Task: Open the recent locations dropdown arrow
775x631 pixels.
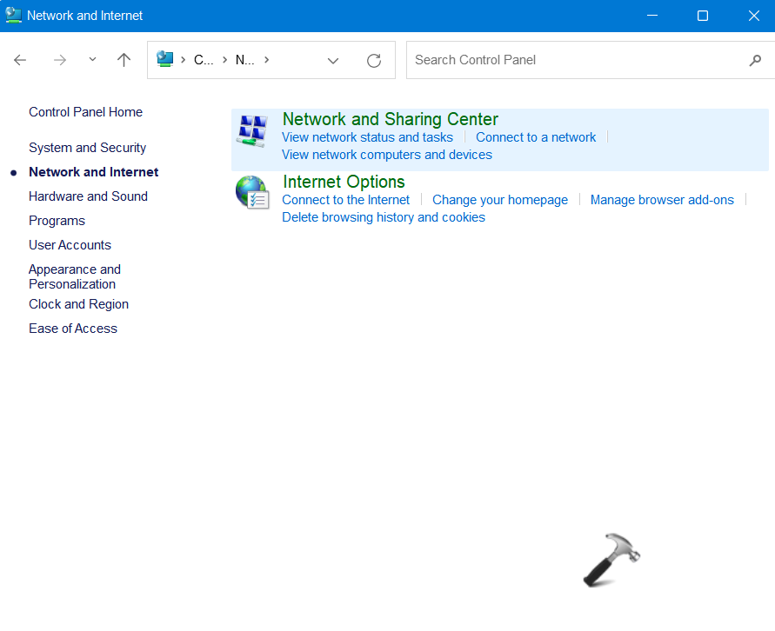Action: tap(93, 60)
